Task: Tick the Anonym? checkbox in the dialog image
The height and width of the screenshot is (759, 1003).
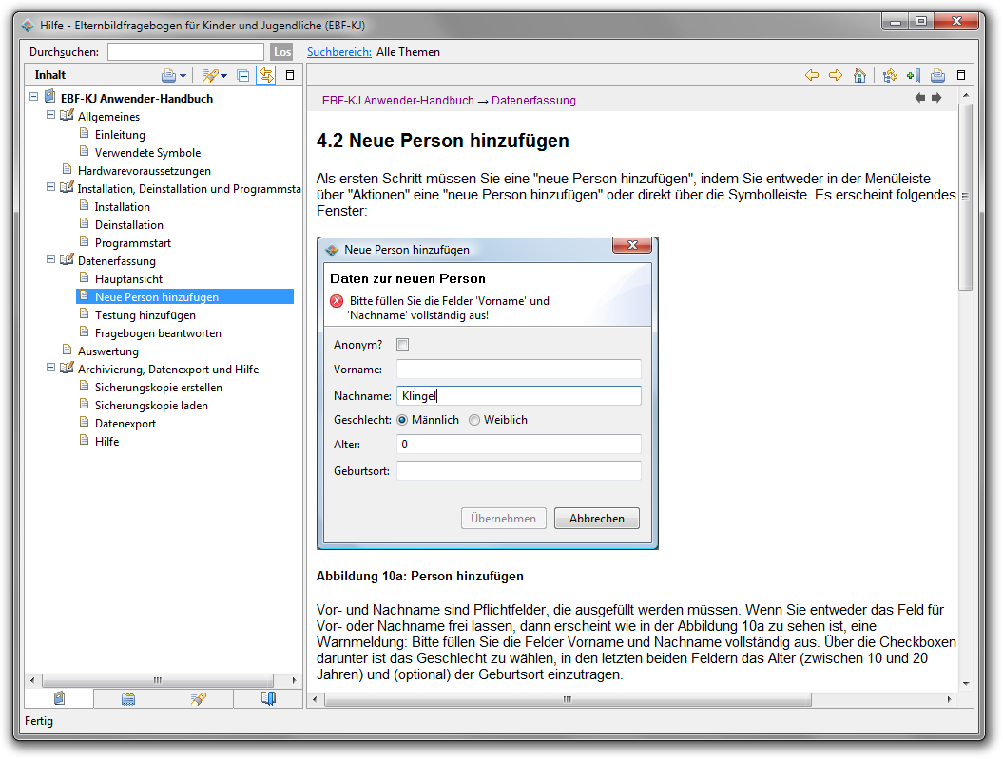Action: 402,345
